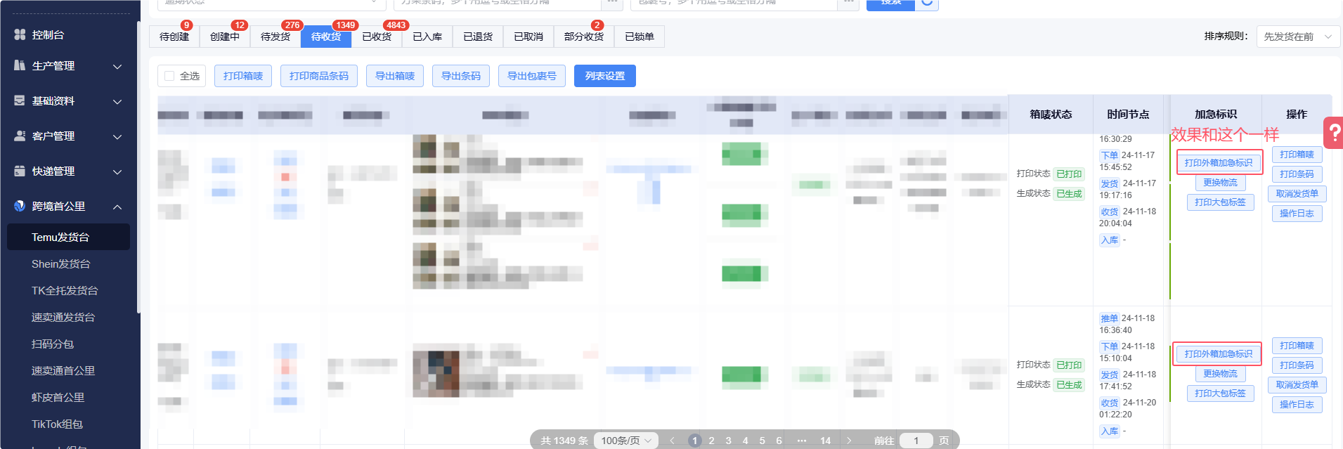This screenshot has height=449, width=1343.
Task: Click the 客户管理 people icon
Action: [x=20, y=136]
